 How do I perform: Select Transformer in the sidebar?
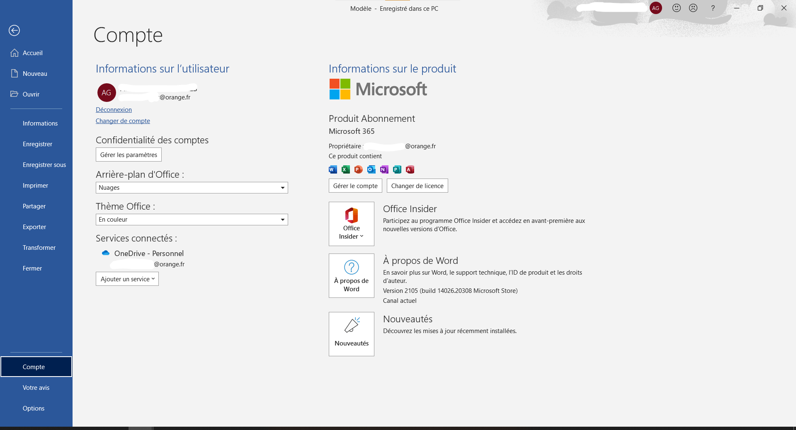[x=36, y=248]
